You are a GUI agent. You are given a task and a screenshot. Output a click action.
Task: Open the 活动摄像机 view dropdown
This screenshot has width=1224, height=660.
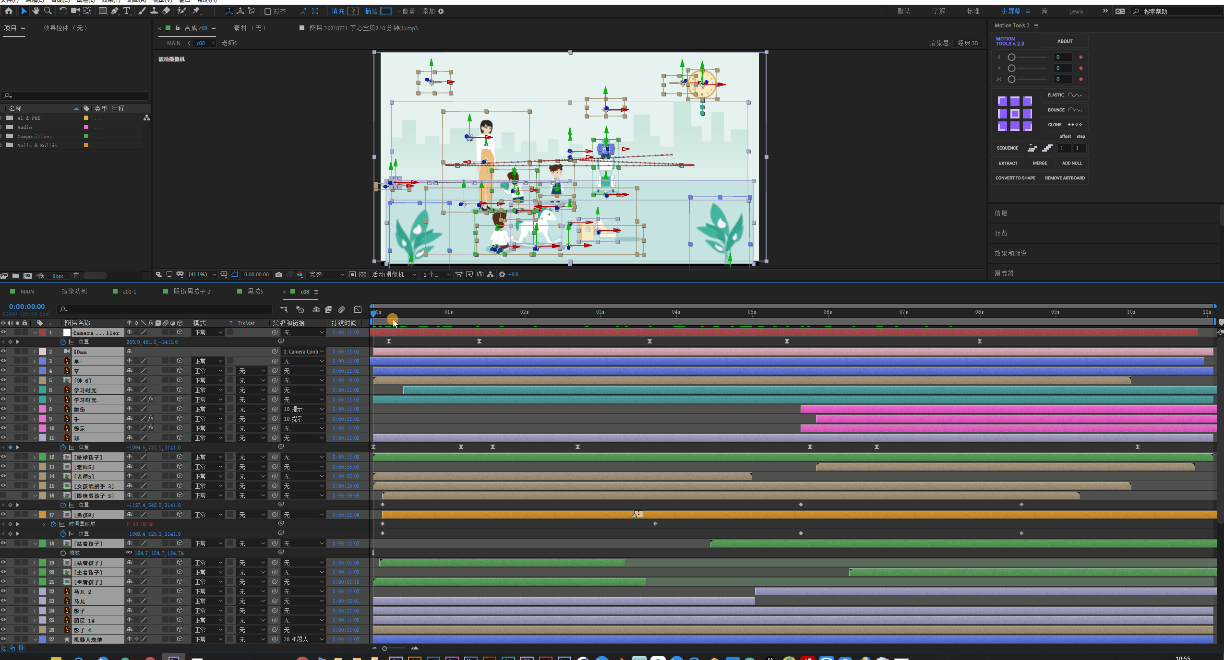[x=394, y=274]
